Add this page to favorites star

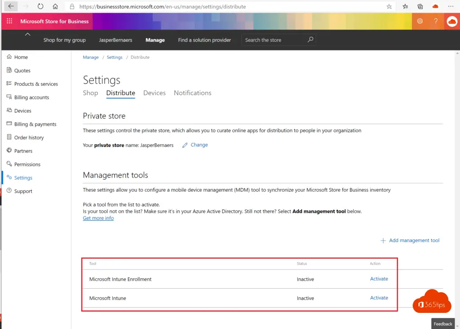click(389, 6)
